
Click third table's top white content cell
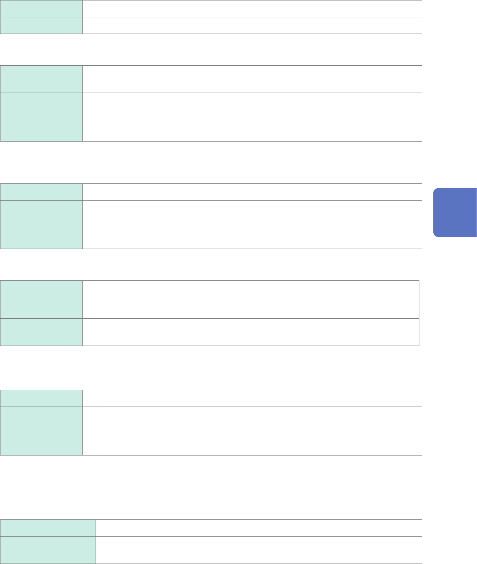click(x=252, y=192)
